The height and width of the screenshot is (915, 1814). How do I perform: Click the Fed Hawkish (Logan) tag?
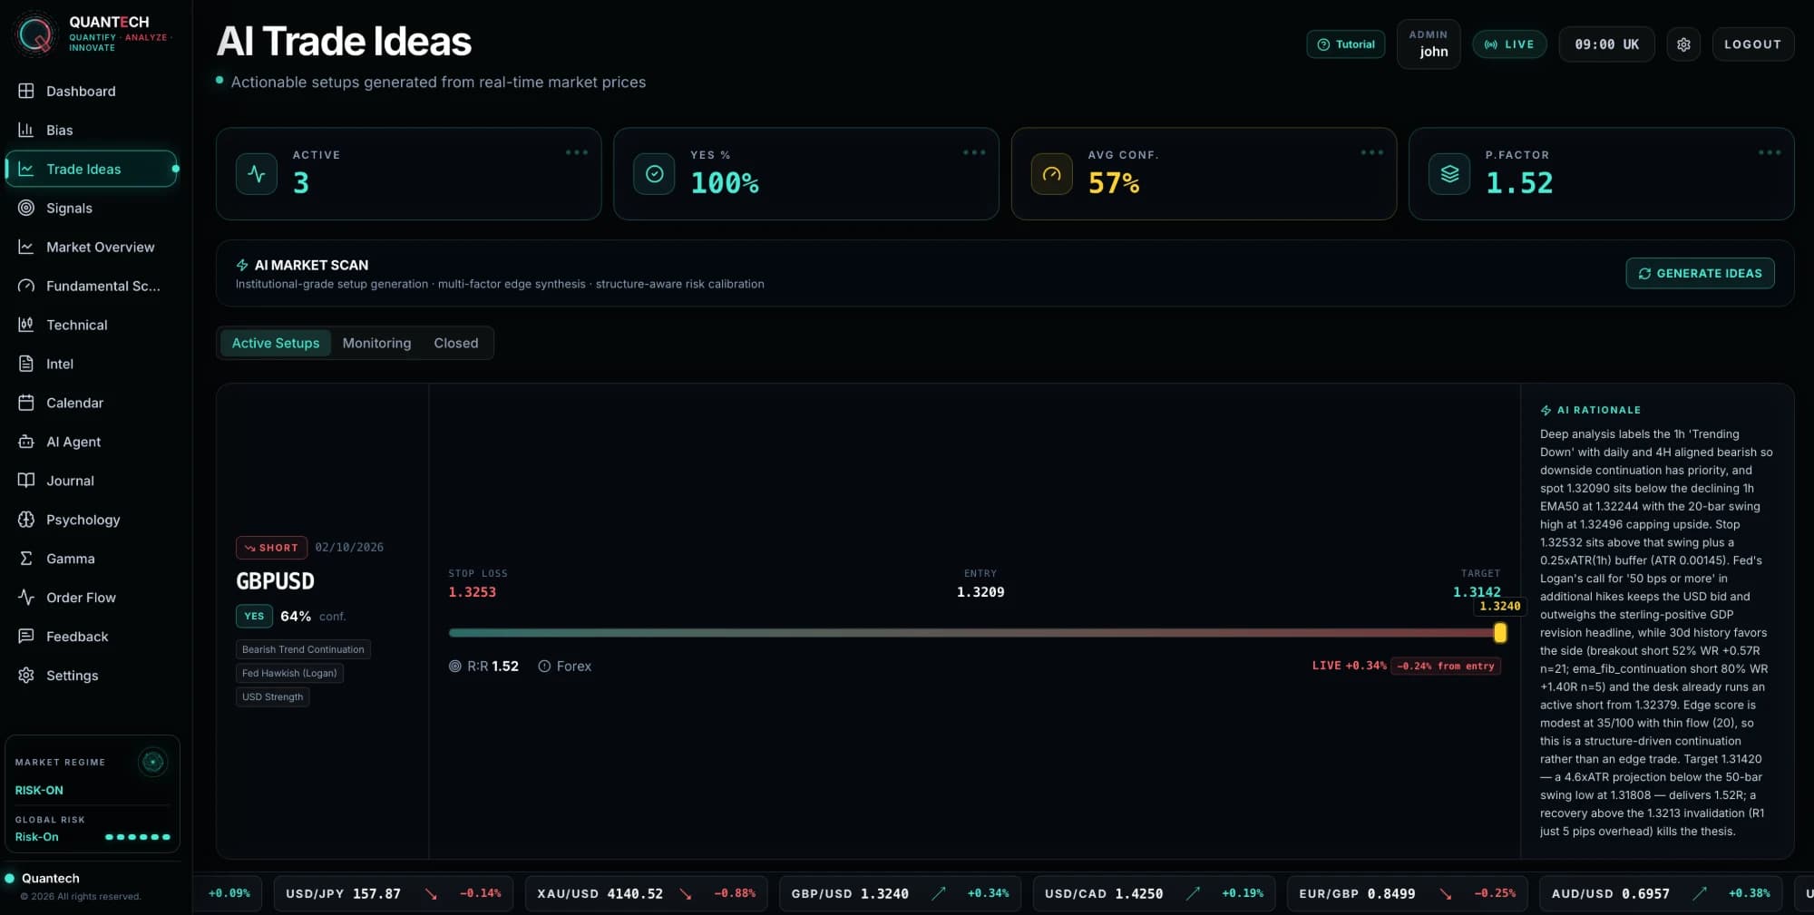click(289, 673)
